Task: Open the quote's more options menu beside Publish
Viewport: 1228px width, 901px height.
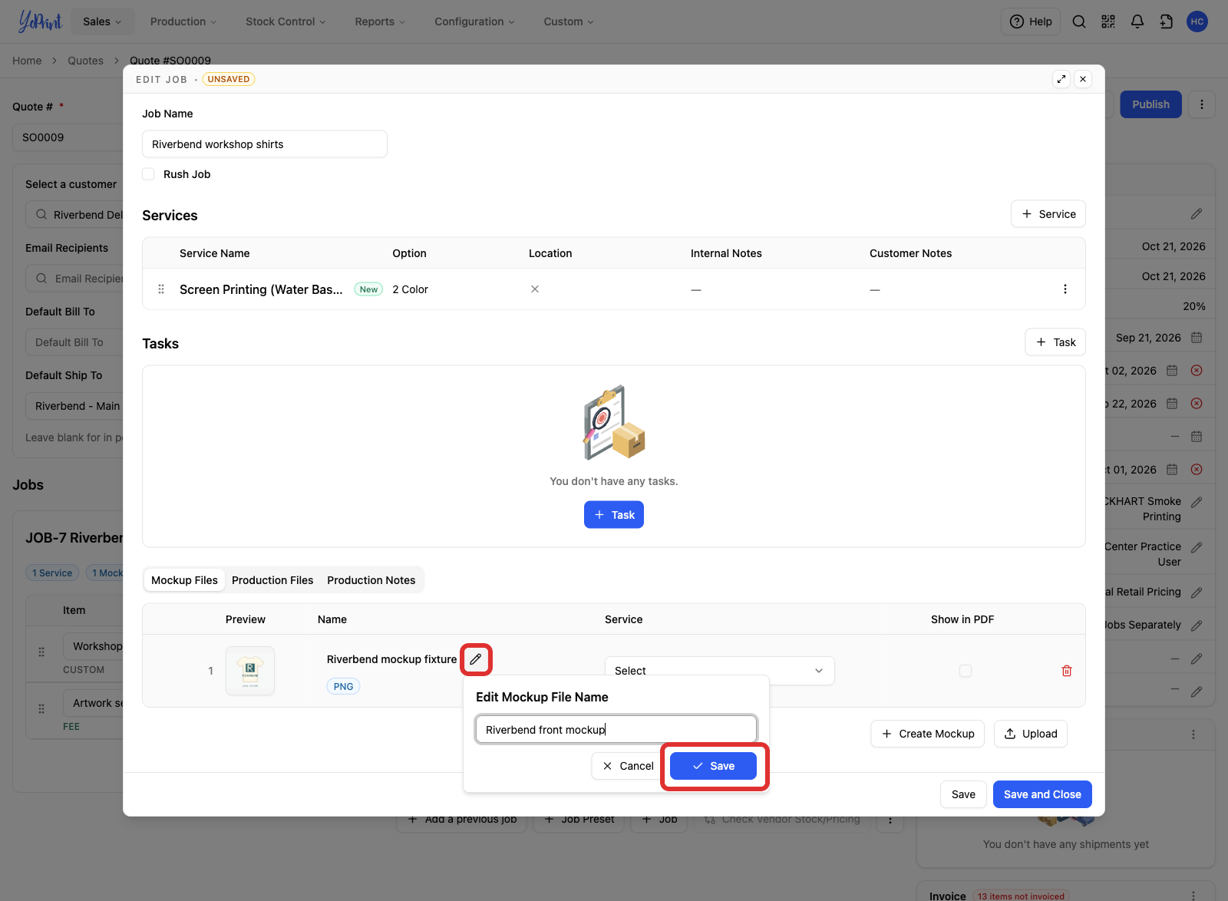Action: (x=1202, y=104)
